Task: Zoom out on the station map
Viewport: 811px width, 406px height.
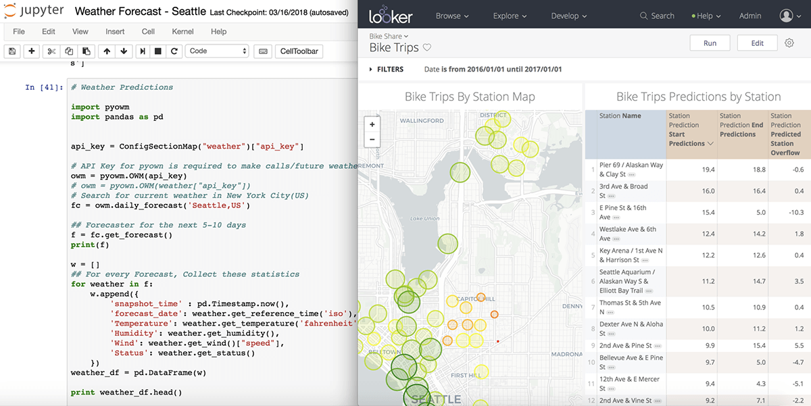Action: 372,140
